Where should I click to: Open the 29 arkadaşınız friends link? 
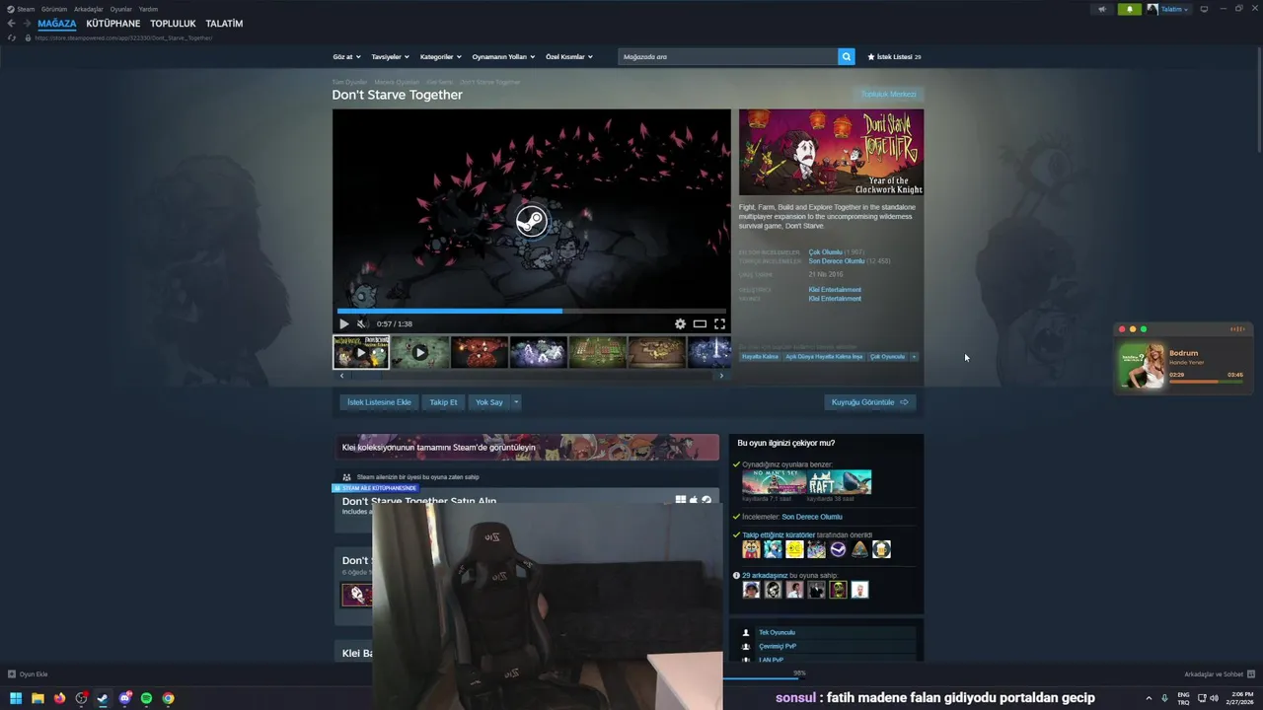pyautogui.click(x=765, y=576)
